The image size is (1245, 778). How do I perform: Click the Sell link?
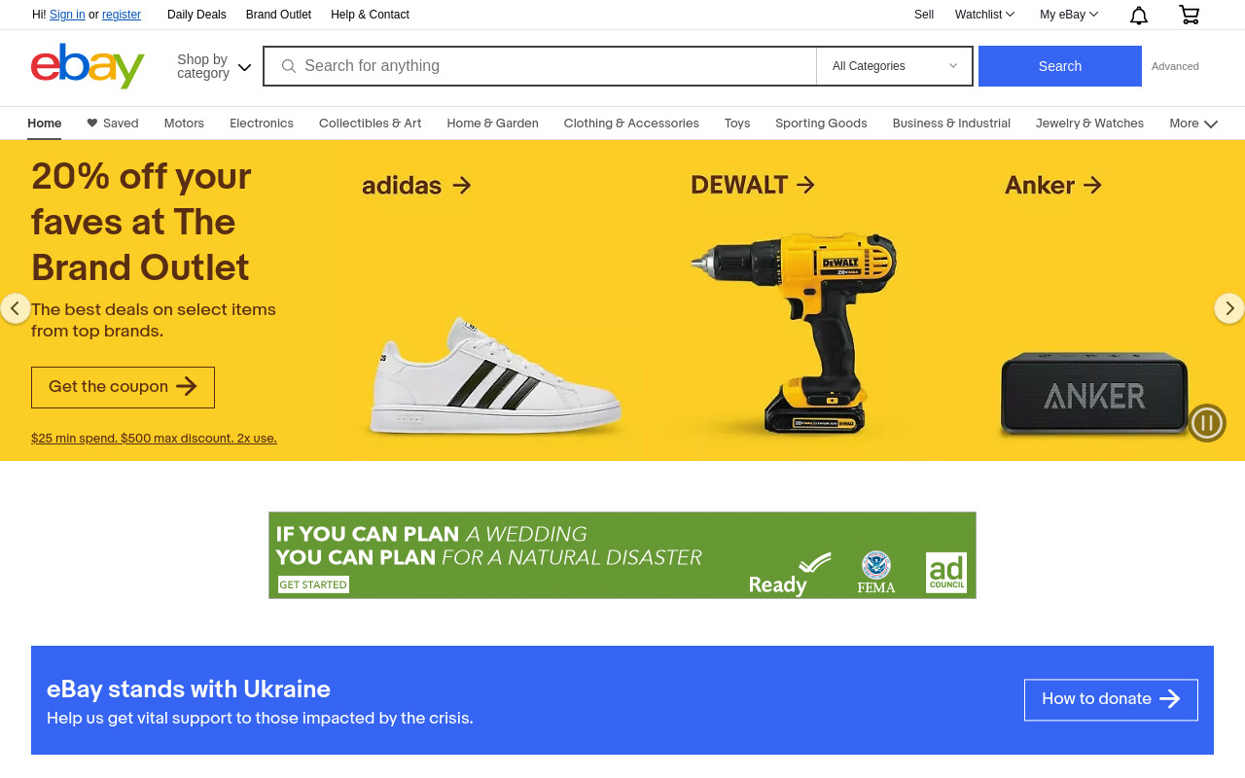924,15
